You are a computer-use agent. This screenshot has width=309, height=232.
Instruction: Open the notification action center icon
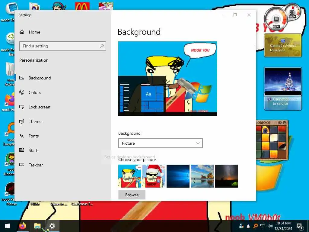point(299,226)
